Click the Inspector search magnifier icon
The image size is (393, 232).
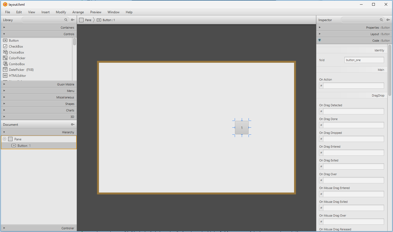tap(381, 20)
